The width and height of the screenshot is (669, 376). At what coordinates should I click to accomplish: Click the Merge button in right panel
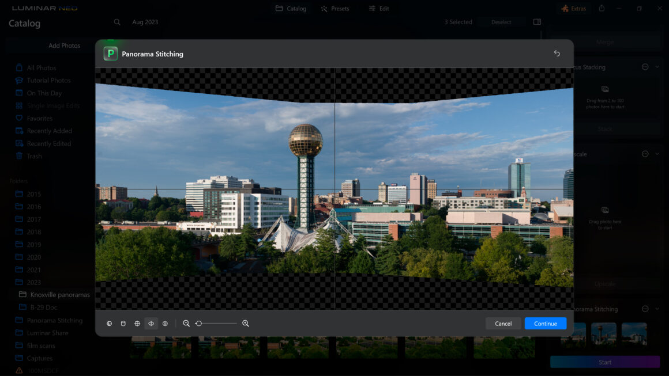tap(605, 41)
